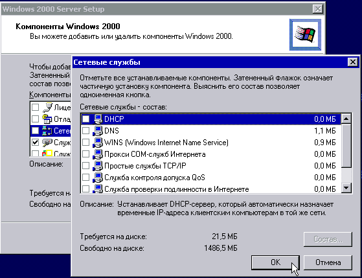Uncheck the checked Служ... checkbox in background window
Image resolution: width=362 pixels, height=278 pixels.
click(x=35, y=143)
